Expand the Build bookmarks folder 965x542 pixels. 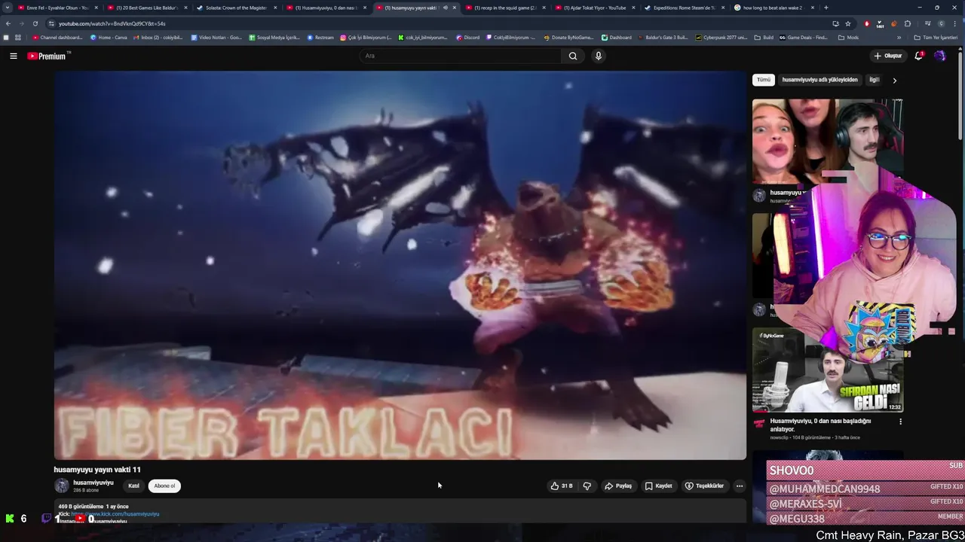pos(764,37)
